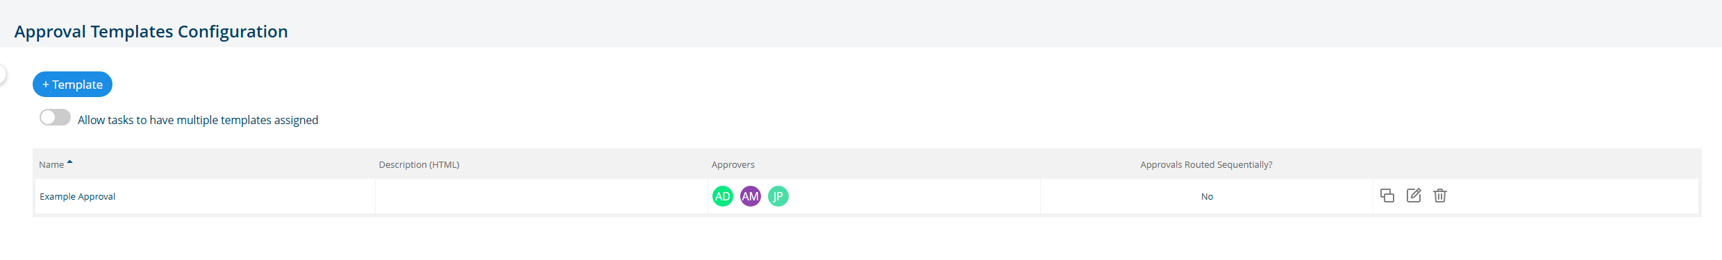This screenshot has height=260, width=1722.
Task: Click 'Allow tasks to have multiple templates' label
Action: (198, 120)
